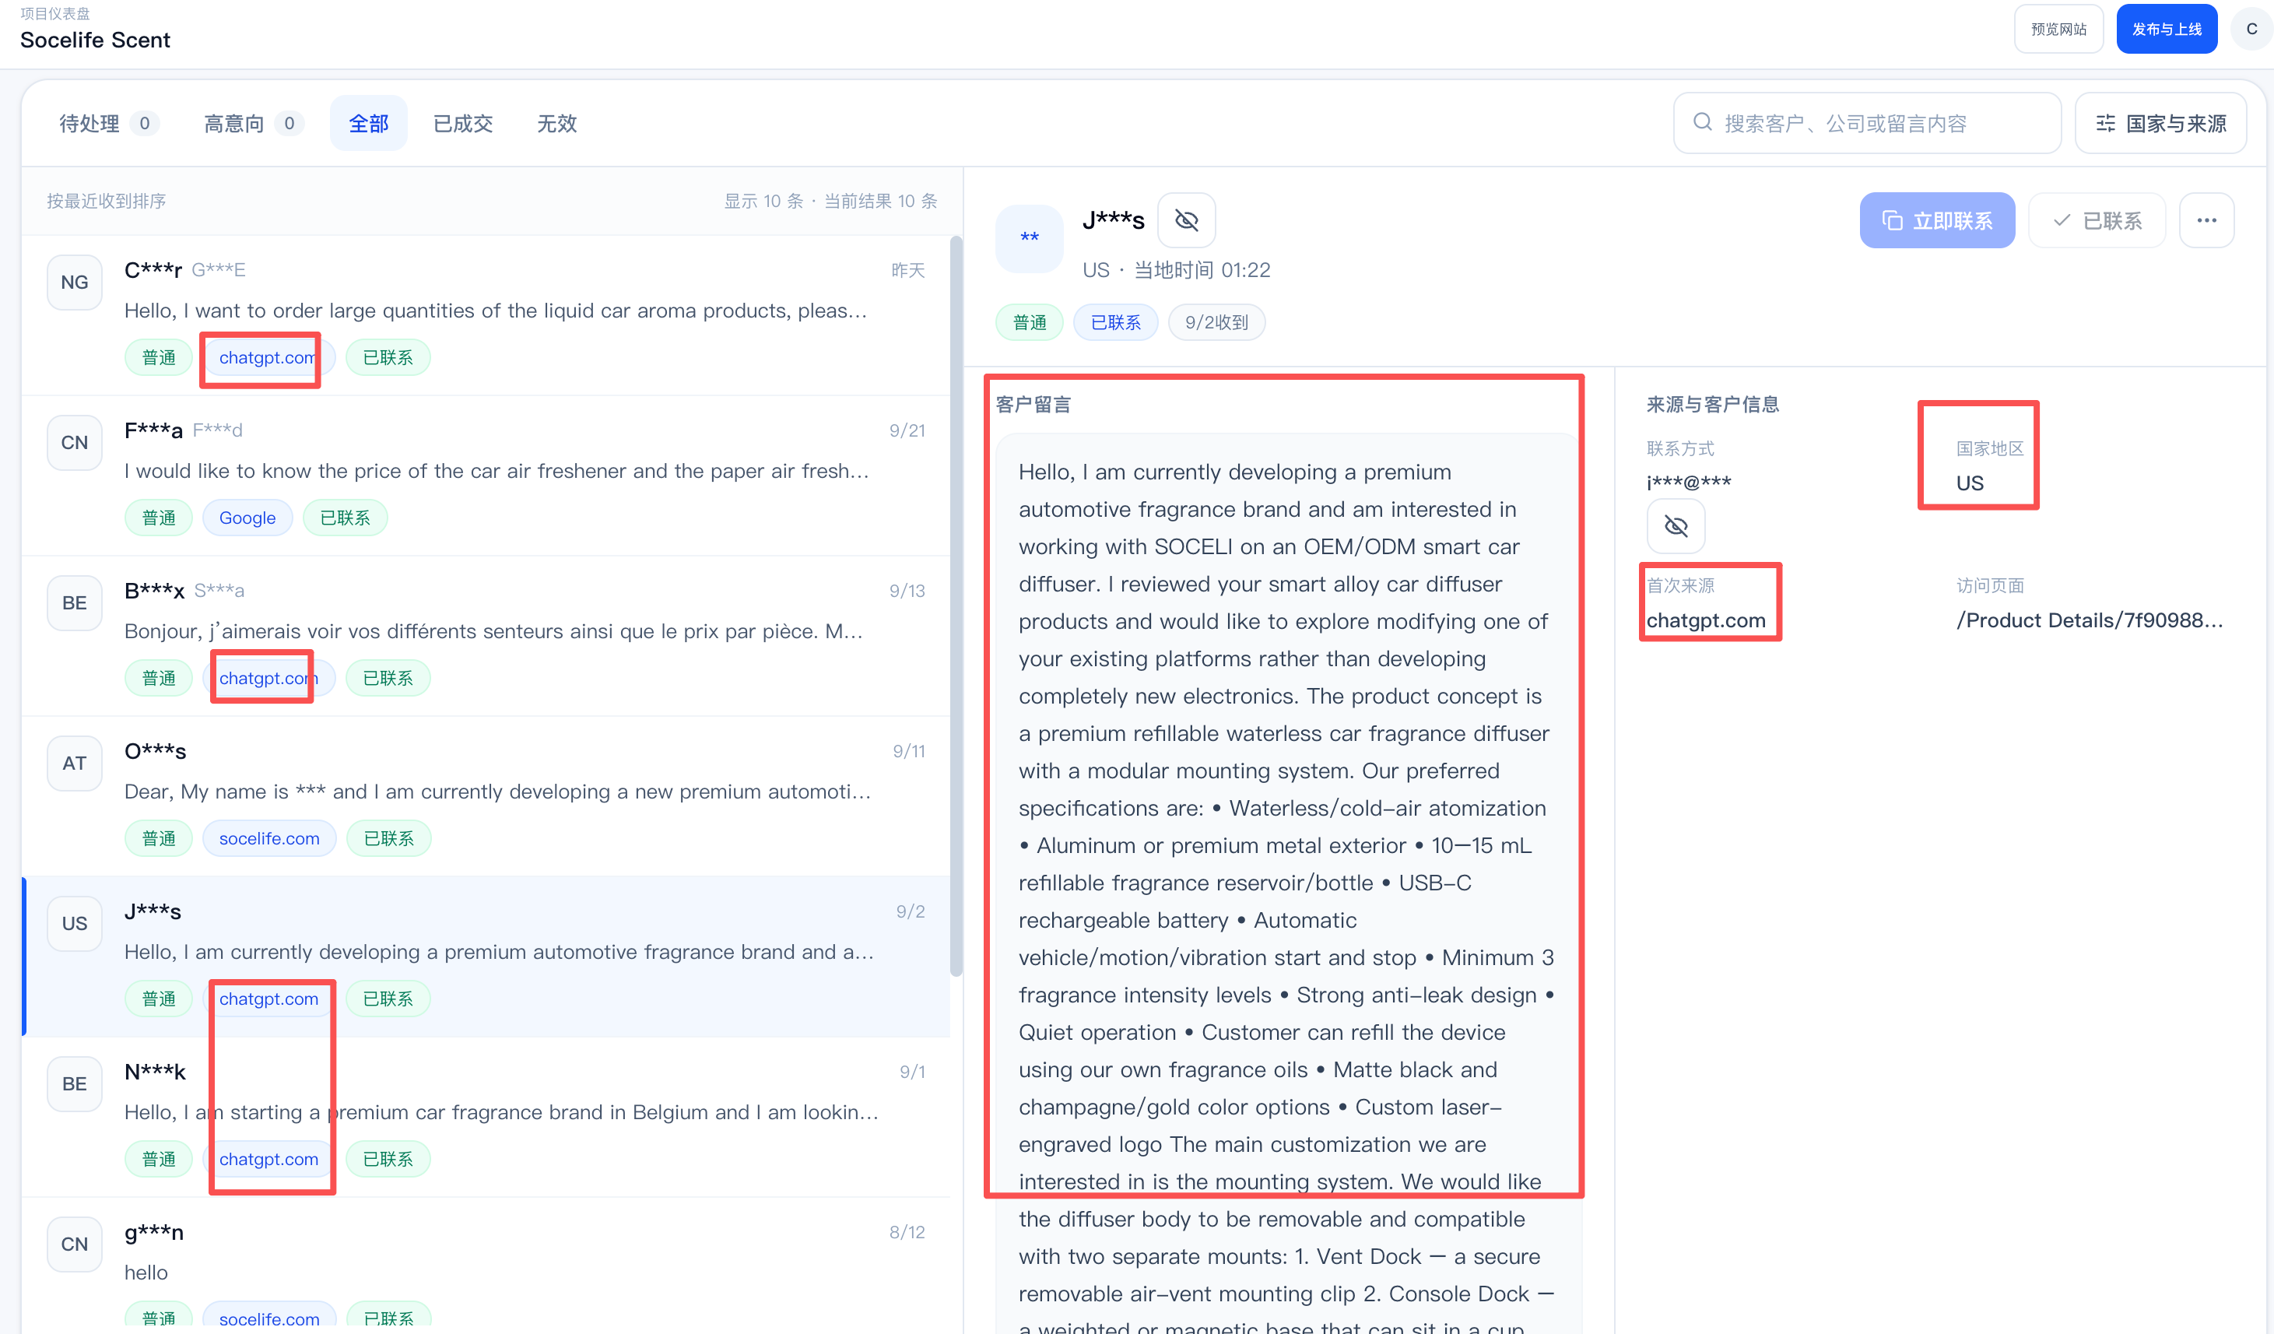Click the copy icon in contact-now button

(x=1891, y=221)
